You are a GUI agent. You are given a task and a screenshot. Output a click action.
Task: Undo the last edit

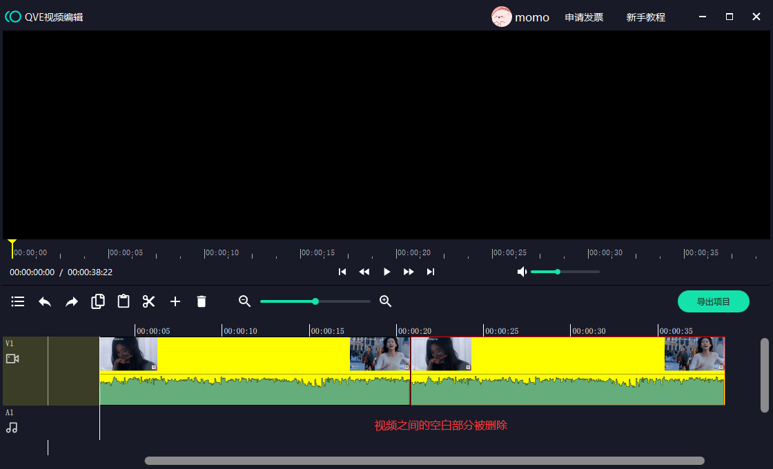[x=45, y=301]
